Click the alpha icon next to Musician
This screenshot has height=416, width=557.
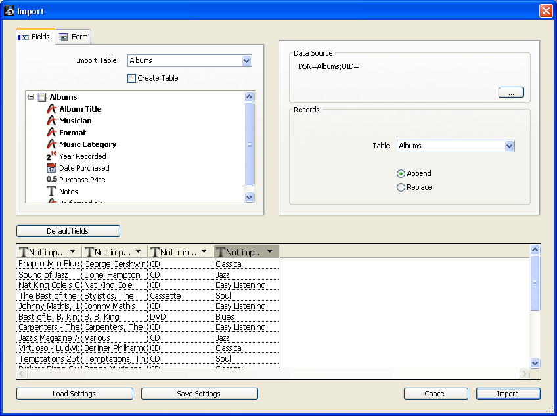pos(52,121)
